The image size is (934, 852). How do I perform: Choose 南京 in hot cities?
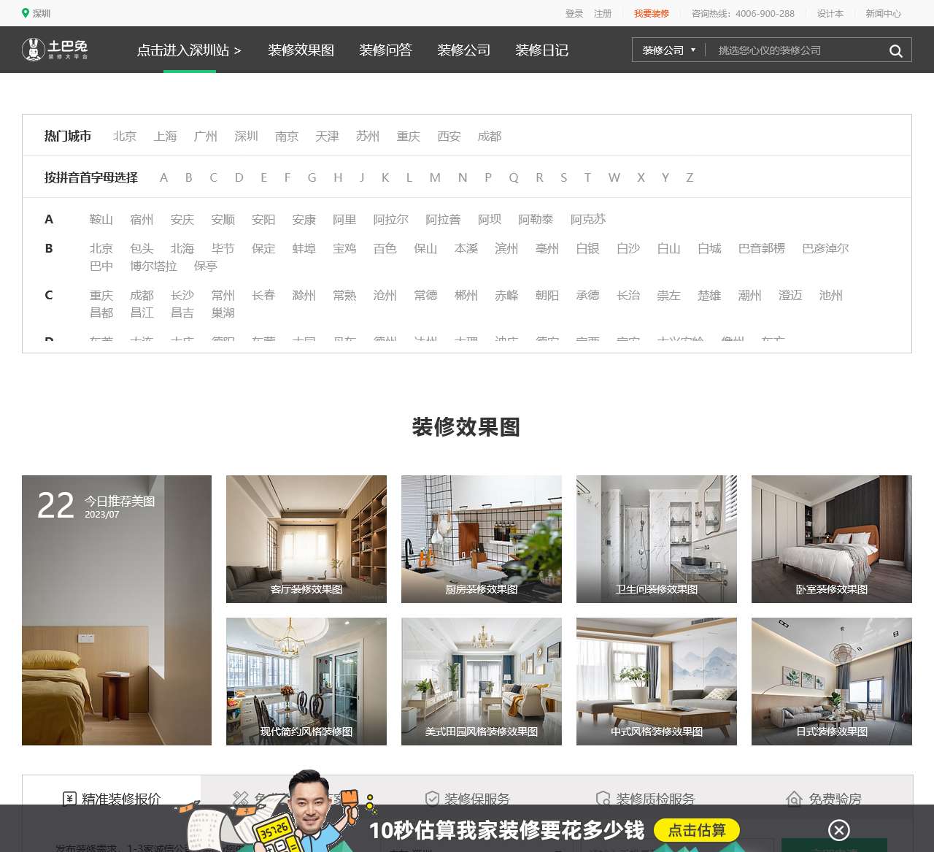[287, 136]
